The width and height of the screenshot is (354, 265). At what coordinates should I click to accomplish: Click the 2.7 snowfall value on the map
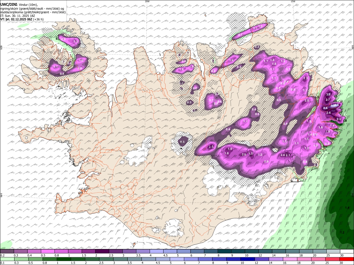click(x=328, y=100)
